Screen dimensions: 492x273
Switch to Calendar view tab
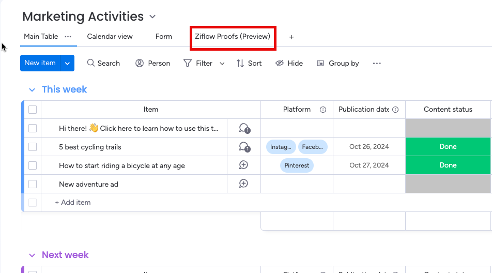tap(110, 37)
